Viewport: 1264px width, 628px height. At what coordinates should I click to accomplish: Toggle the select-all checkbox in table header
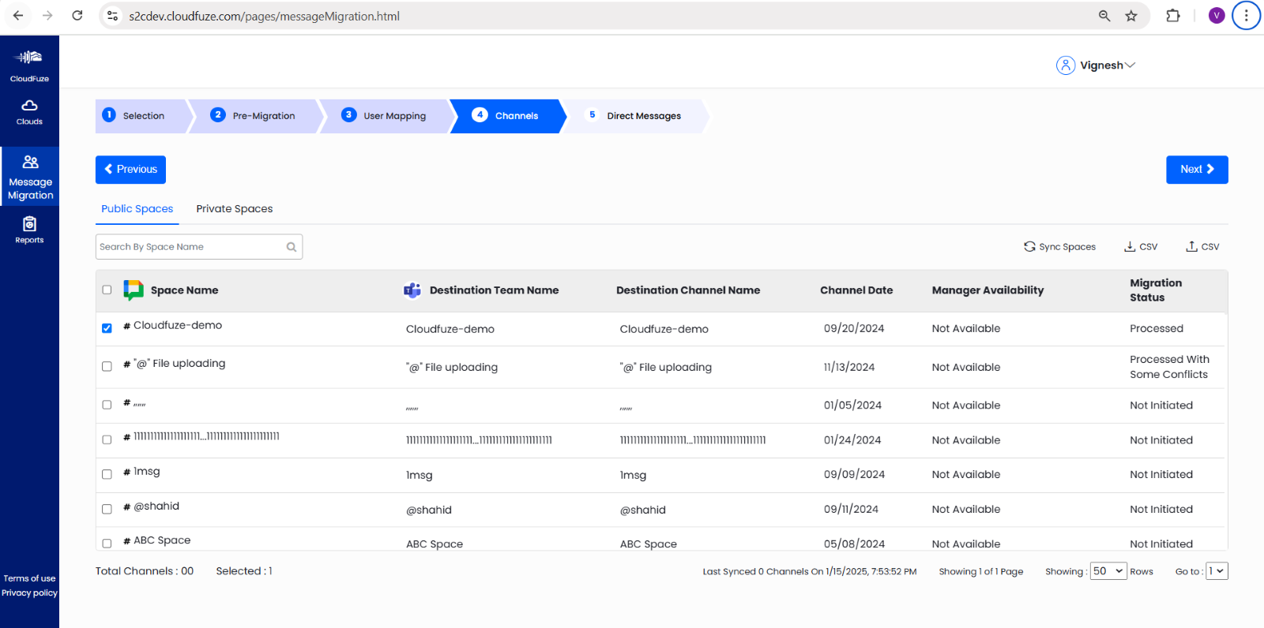(x=107, y=290)
